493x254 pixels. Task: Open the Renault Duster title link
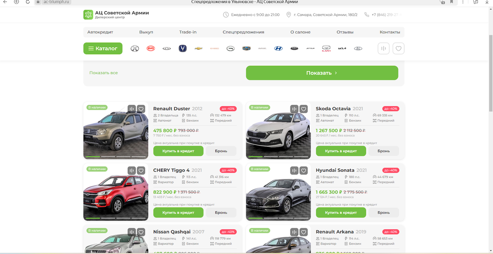(172, 109)
